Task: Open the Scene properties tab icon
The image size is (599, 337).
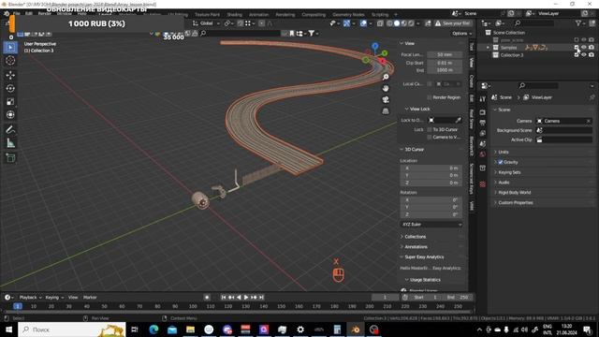Action: [483, 143]
